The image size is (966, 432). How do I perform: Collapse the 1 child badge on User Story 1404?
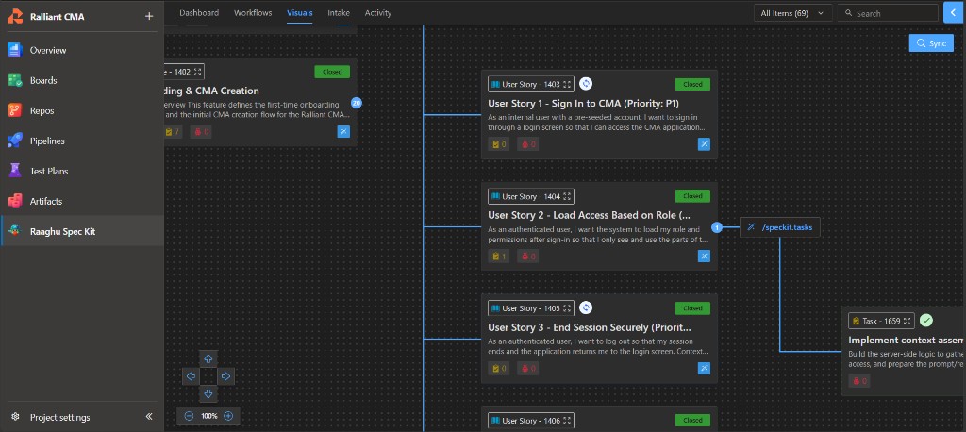coord(717,227)
